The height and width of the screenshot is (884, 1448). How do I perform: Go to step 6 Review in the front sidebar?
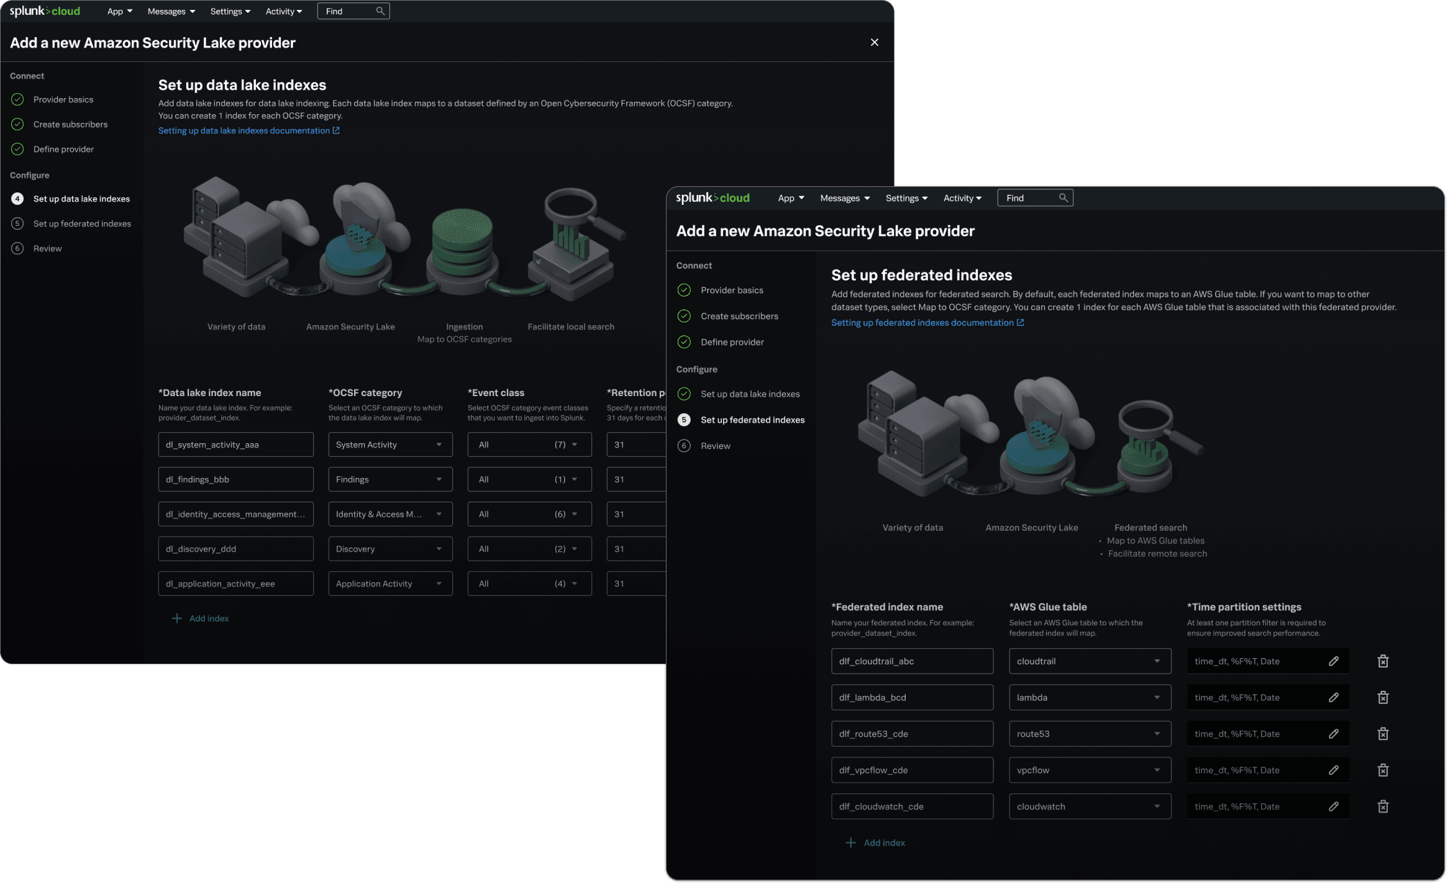pos(715,446)
